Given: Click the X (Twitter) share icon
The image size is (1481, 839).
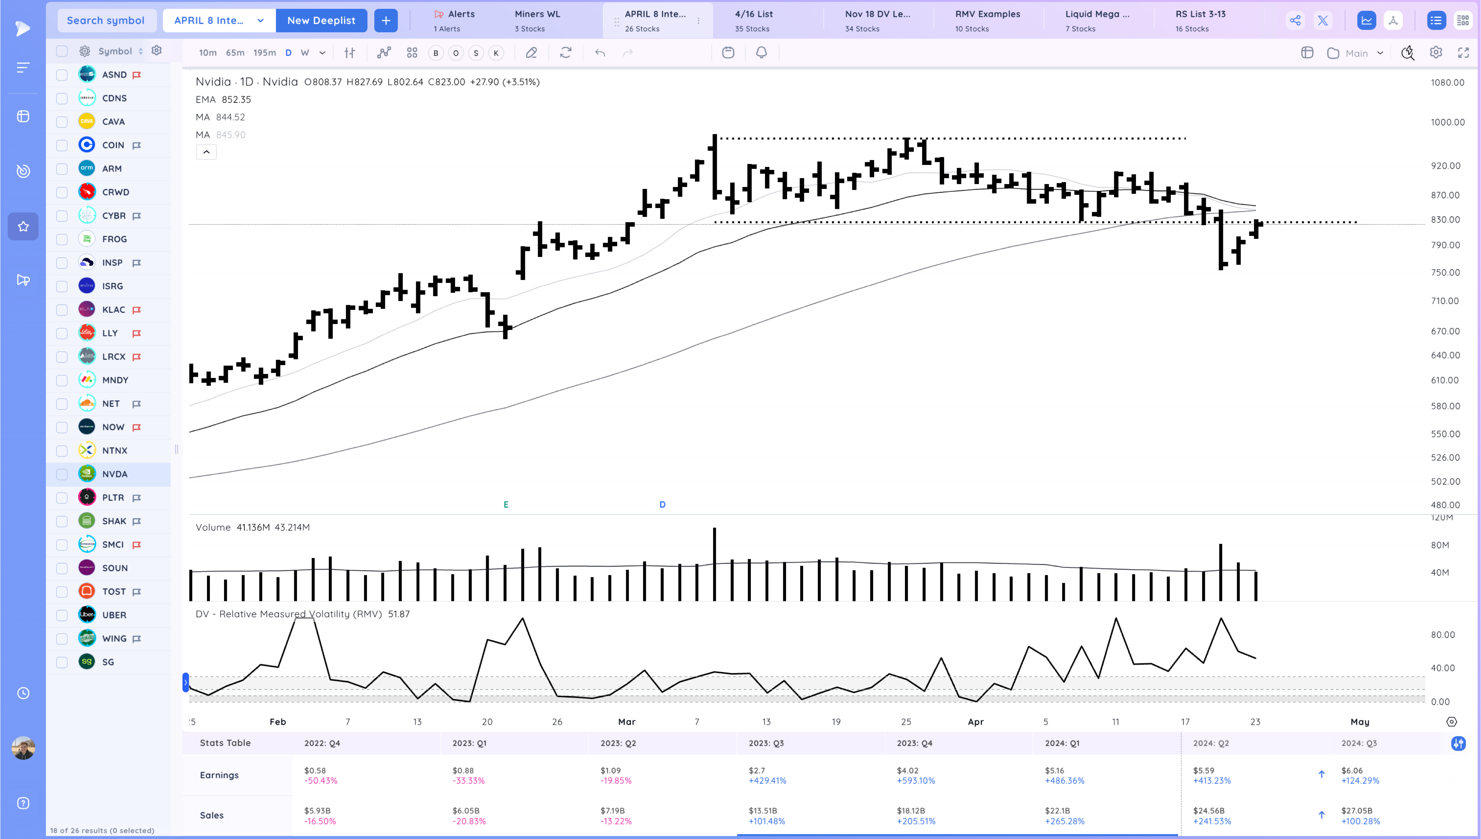Looking at the screenshot, I should click(1323, 21).
